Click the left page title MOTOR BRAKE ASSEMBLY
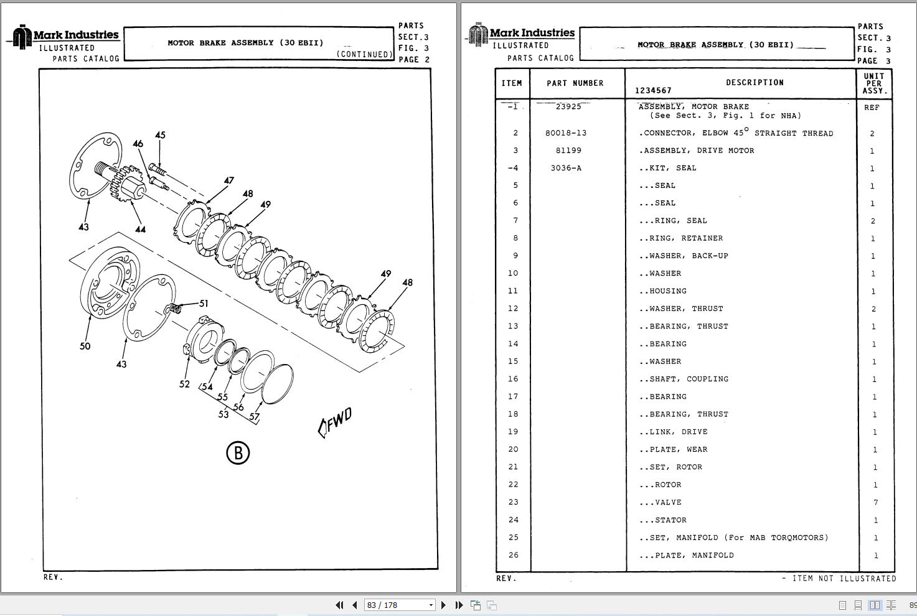The height and width of the screenshot is (616, 917). point(245,42)
